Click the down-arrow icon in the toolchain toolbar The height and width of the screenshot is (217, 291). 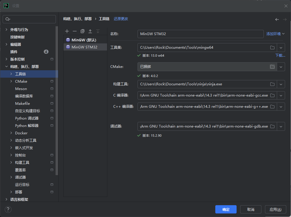(x=98, y=31)
